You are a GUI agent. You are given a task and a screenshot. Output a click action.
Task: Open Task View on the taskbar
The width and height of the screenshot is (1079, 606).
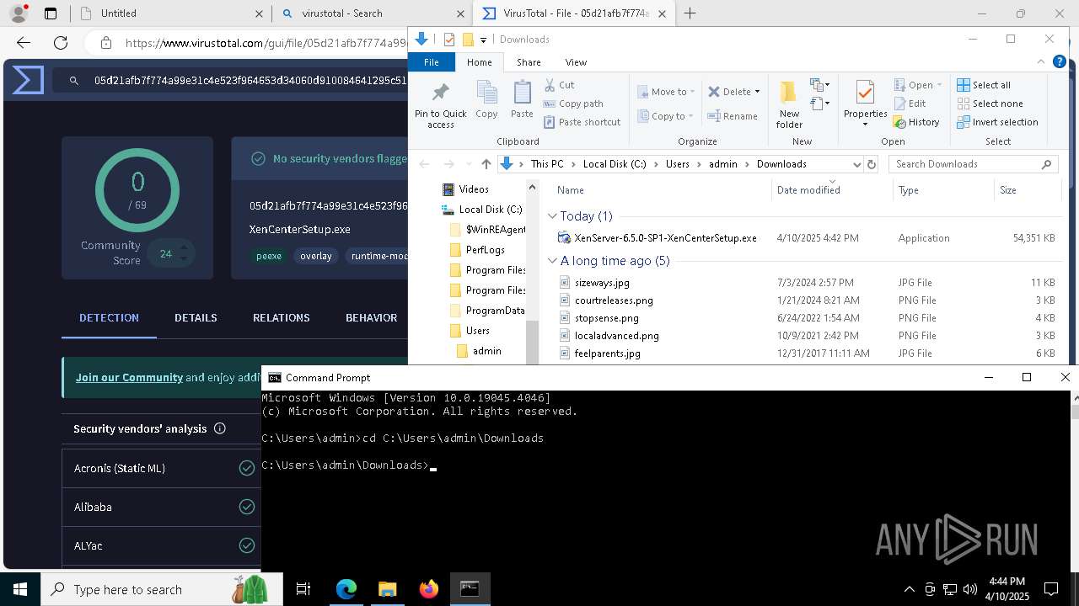[303, 589]
